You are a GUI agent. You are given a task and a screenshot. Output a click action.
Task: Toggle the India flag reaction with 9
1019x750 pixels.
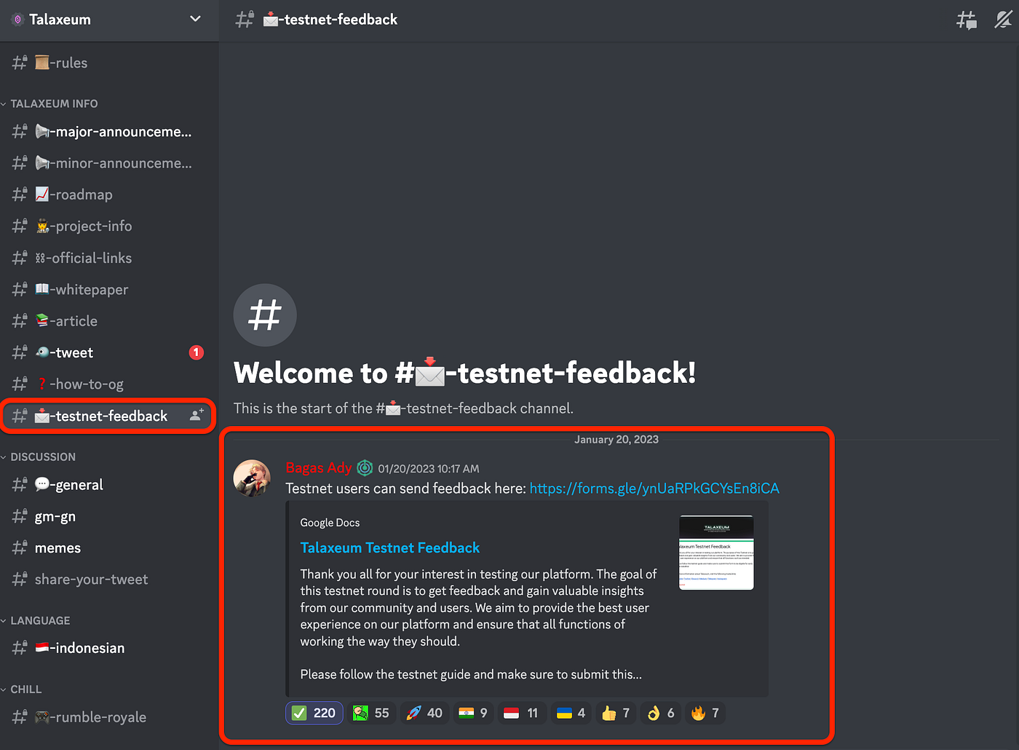point(473,713)
